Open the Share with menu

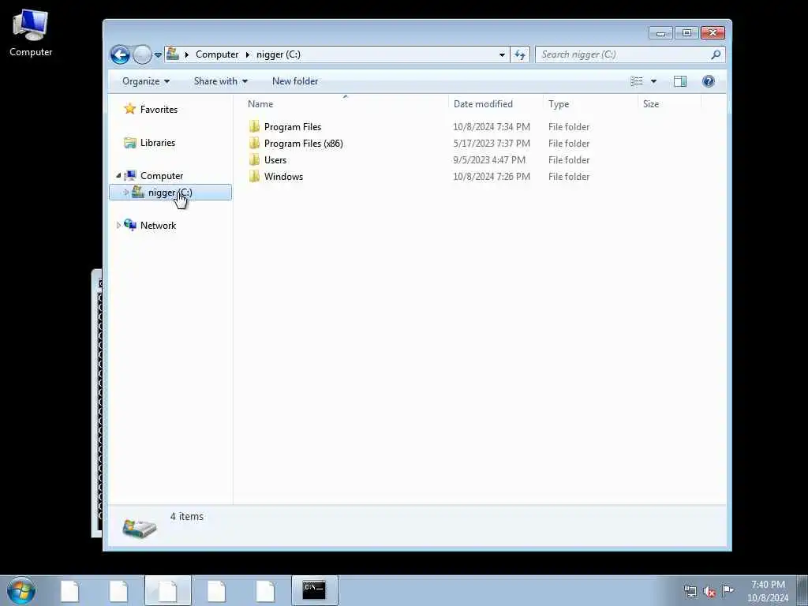[x=221, y=81]
